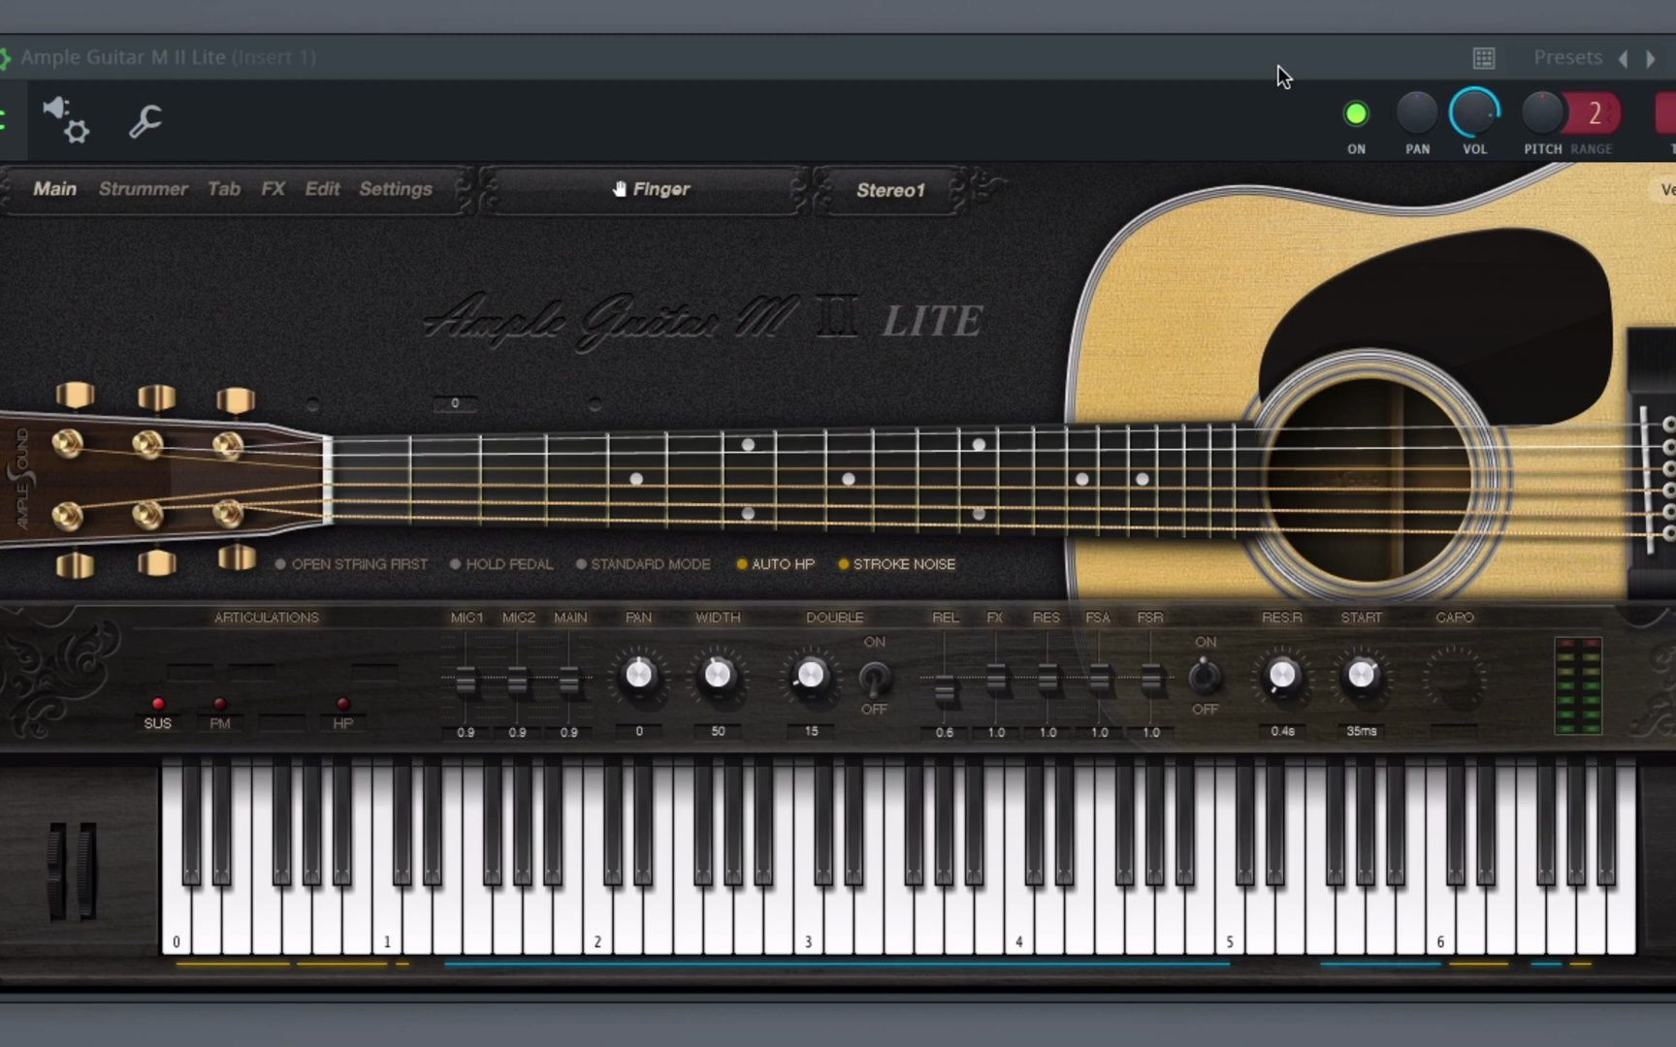Click the piano key labeled 0
This screenshot has width=1676, height=1047.
[176, 919]
